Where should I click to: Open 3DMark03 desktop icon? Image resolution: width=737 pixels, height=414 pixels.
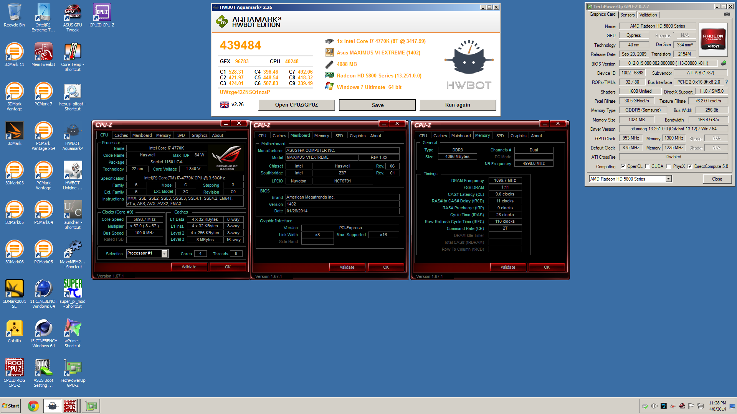click(x=14, y=173)
